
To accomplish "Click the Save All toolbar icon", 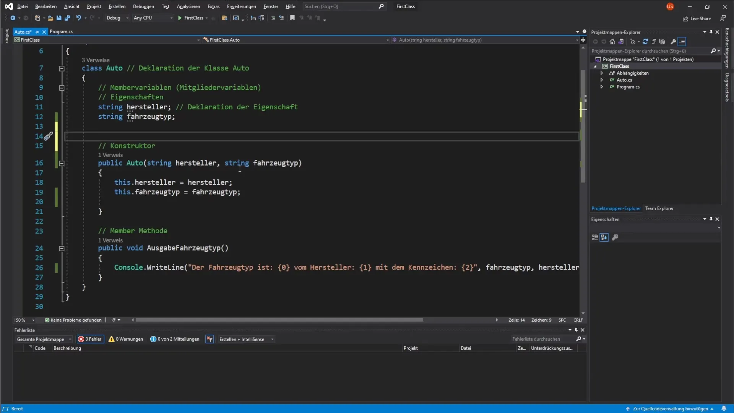I will 67,18.
